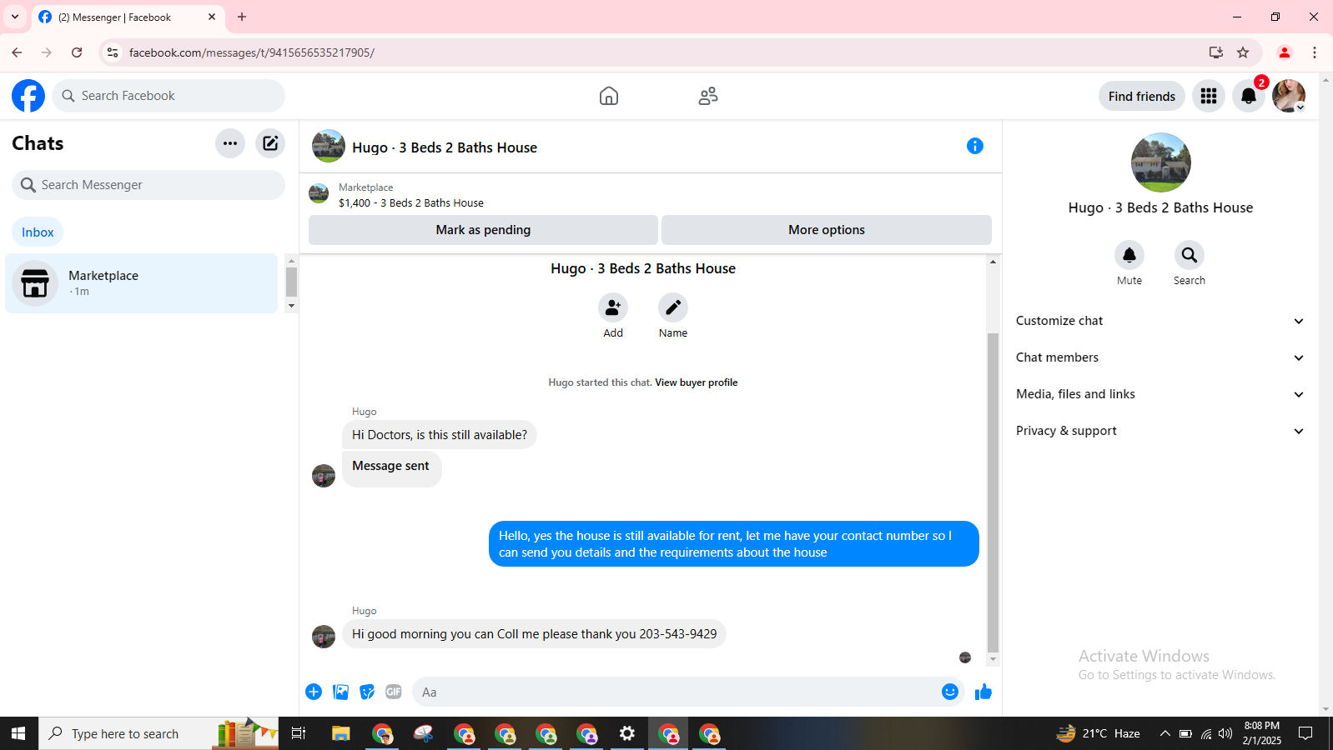Expand Customize chat section

tap(1159, 321)
